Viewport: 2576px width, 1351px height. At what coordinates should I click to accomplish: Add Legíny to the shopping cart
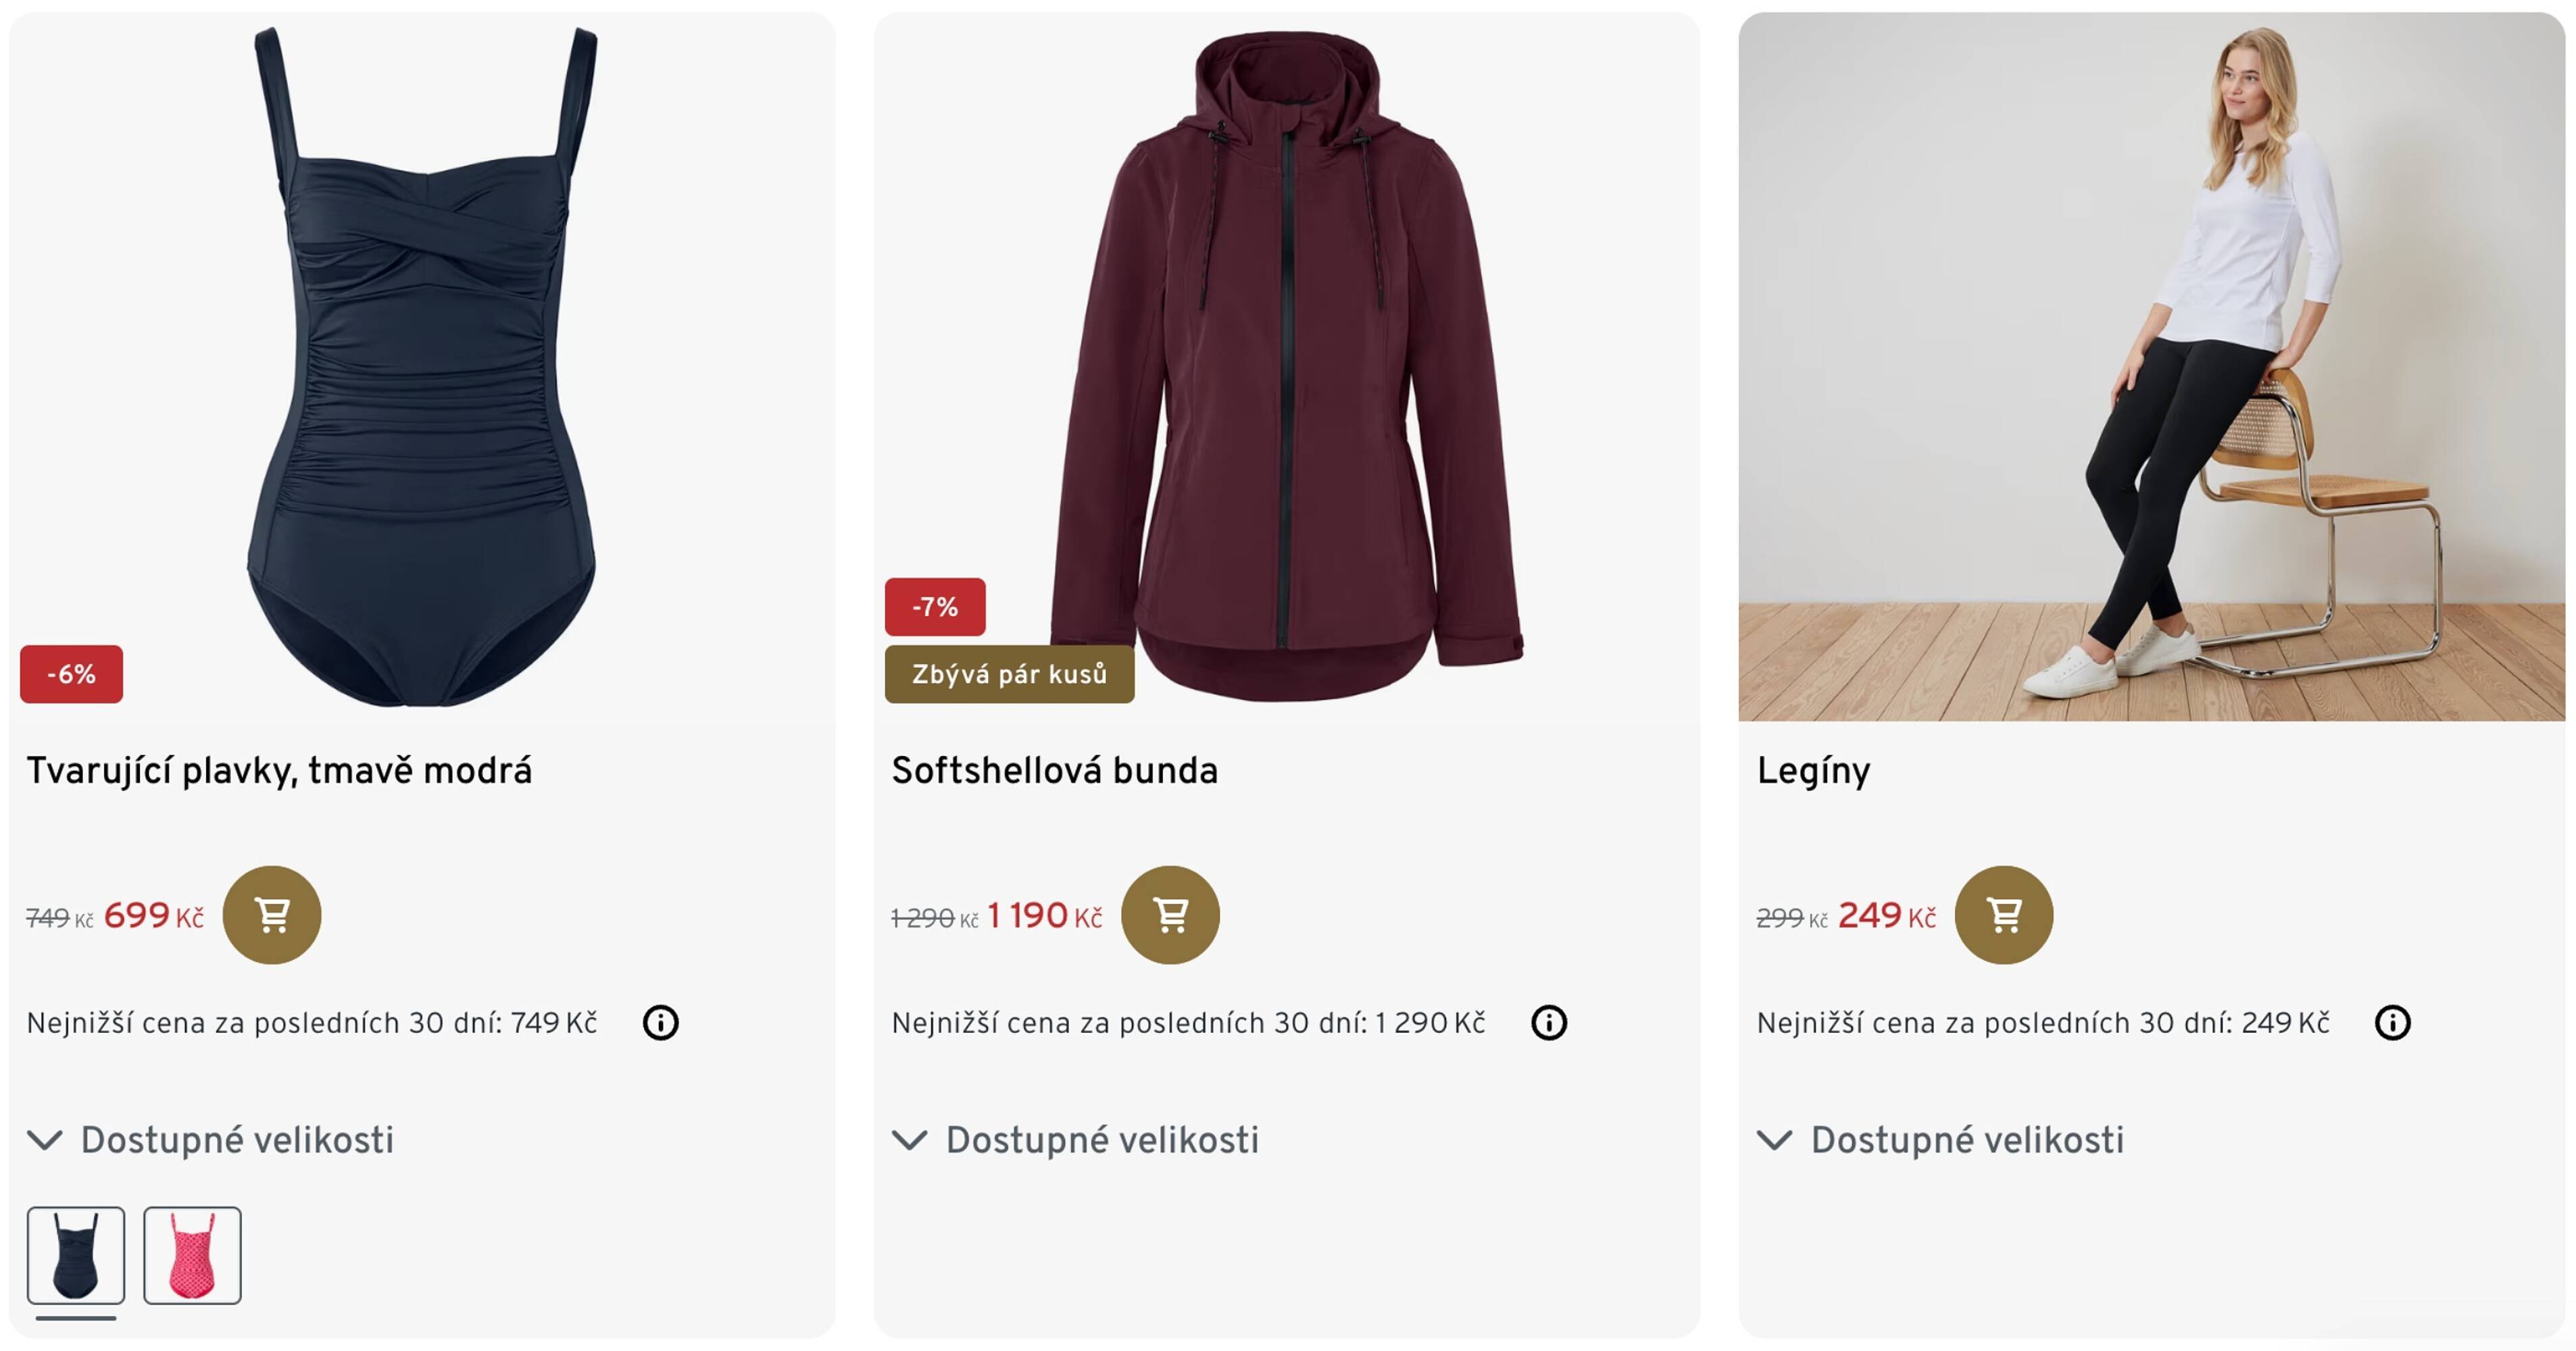(2003, 915)
